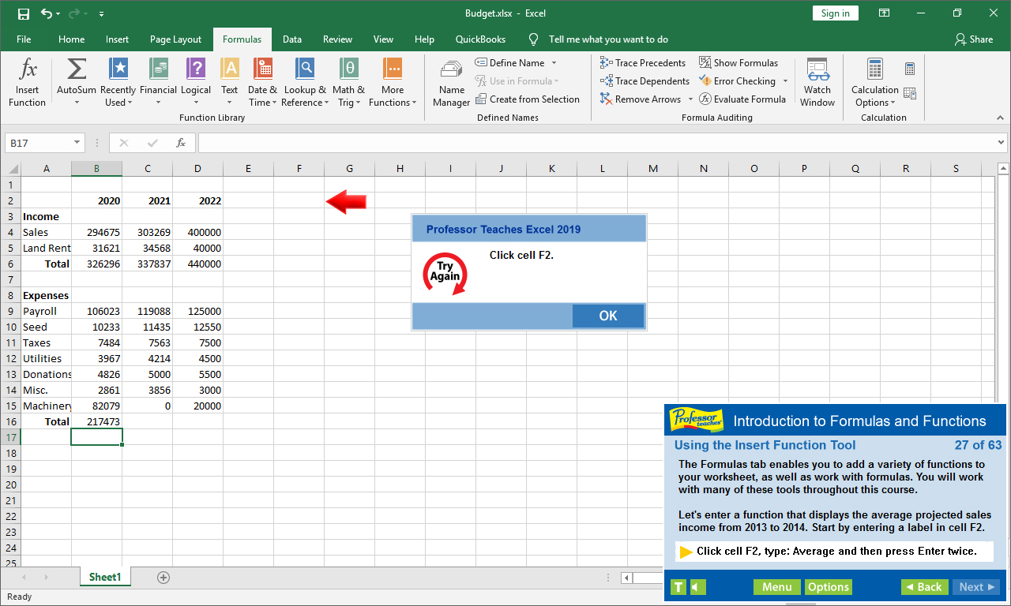1011x606 pixels.
Task: Switch to the Data ribbon tab
Action: click(x=291, y=39)
